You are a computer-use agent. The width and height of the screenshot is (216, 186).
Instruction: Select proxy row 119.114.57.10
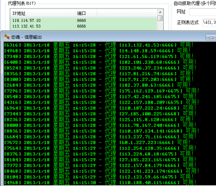coord(84,20)
